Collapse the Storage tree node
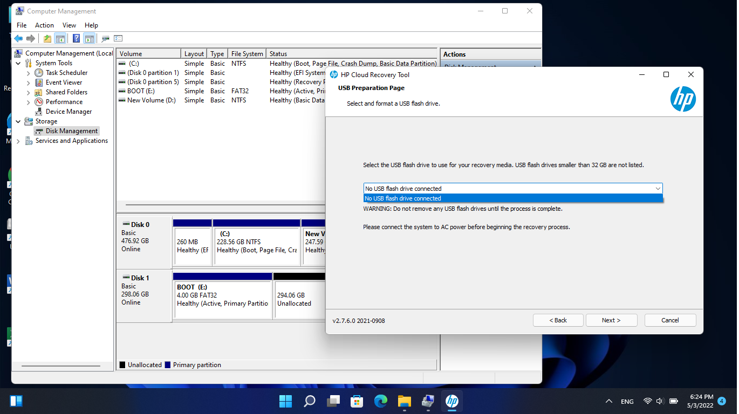This screenshot has height=414, width=739. coord(18,121)
